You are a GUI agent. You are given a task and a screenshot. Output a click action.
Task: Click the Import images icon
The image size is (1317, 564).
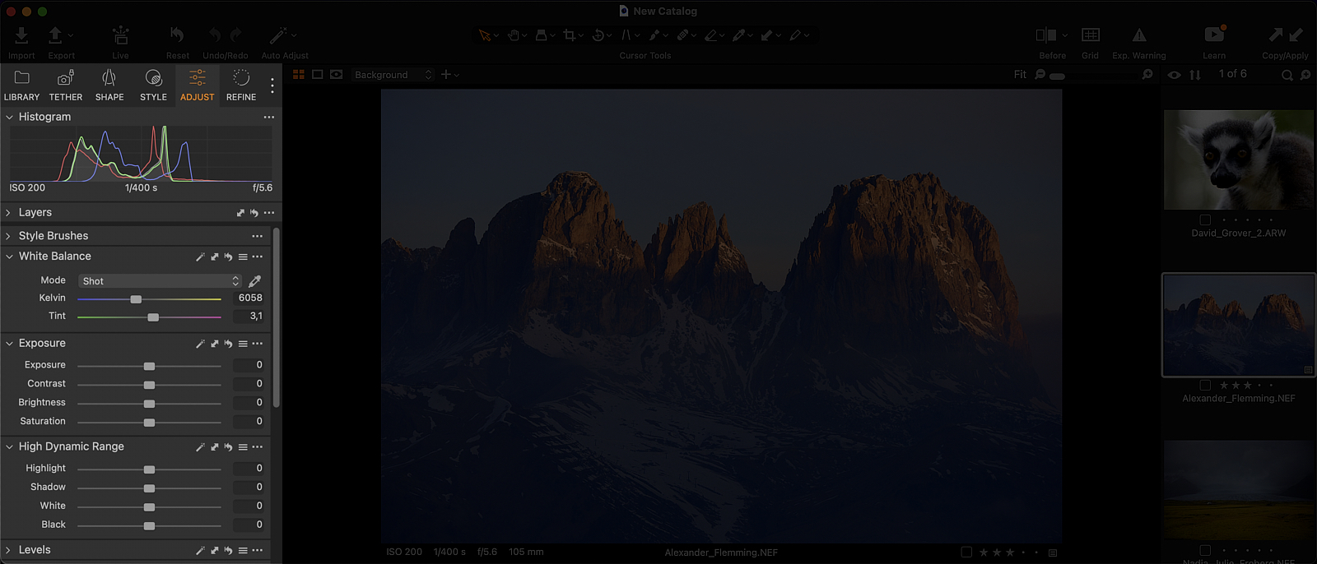pos(21,35)
